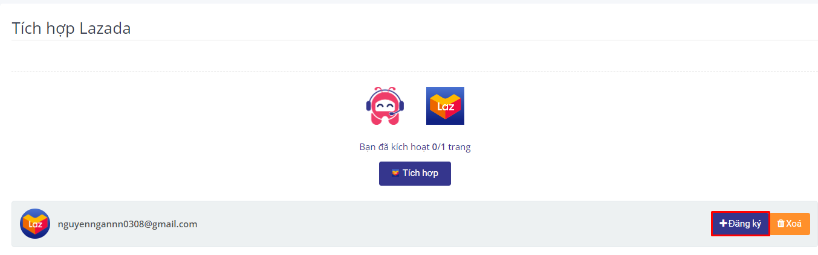This screenshot has height=255, width=818.
Task: Click the Xoá label text
Action: click(794, 224)
